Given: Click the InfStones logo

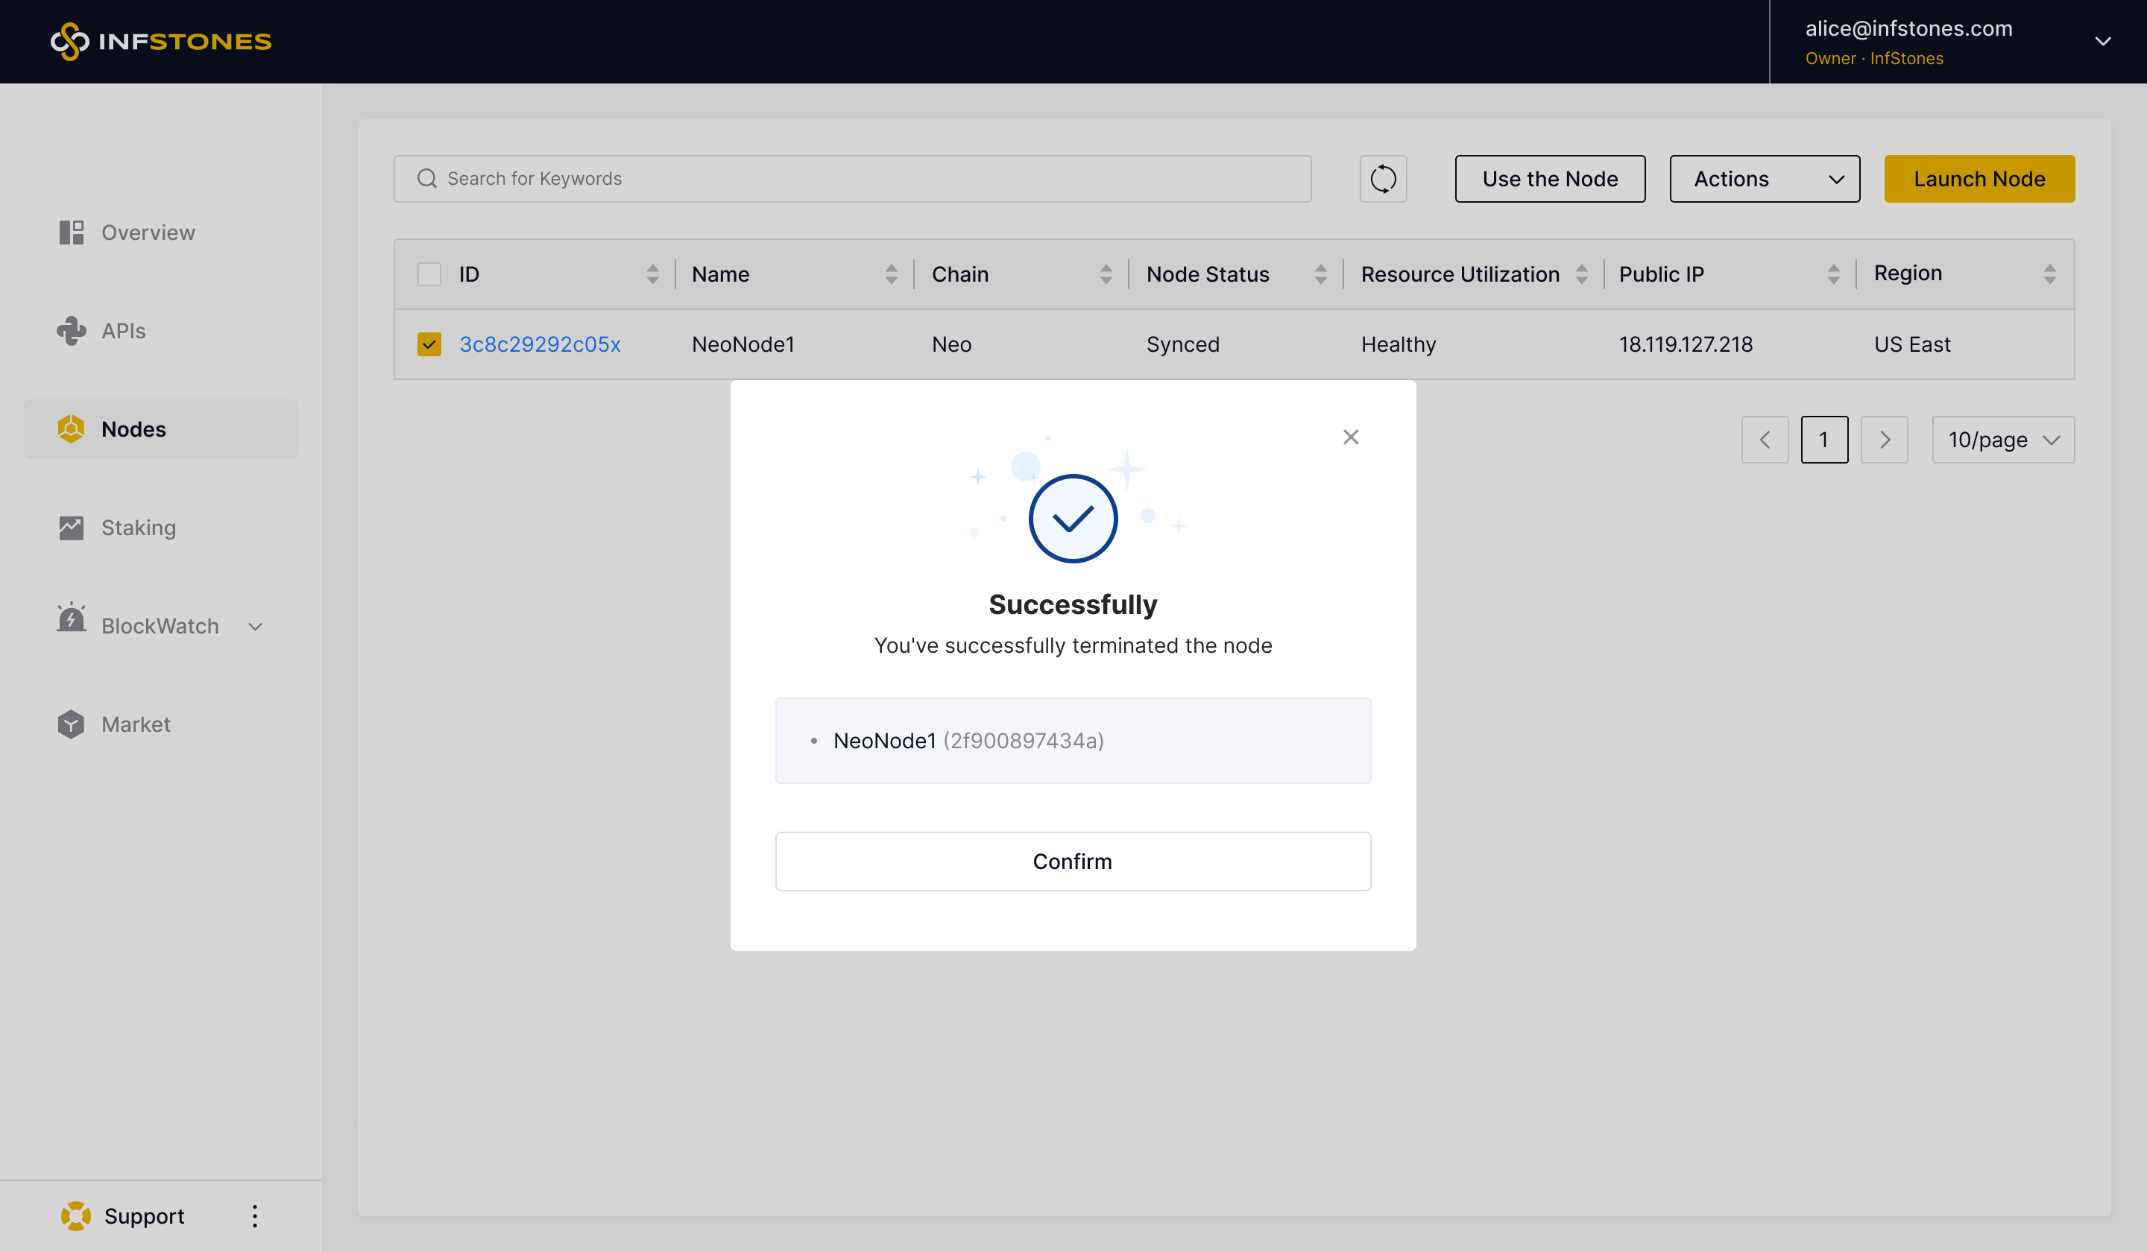Looking at the screenshot, I should coord(161,42).
